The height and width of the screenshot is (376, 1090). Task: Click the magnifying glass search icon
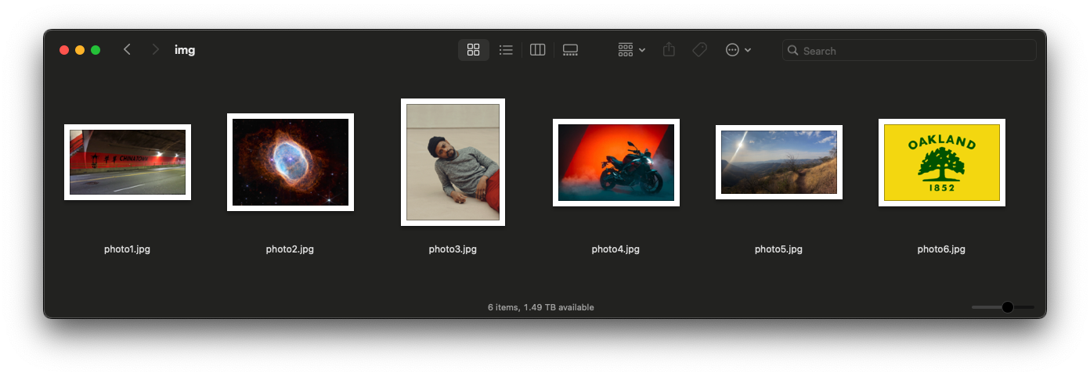(793, 51)
